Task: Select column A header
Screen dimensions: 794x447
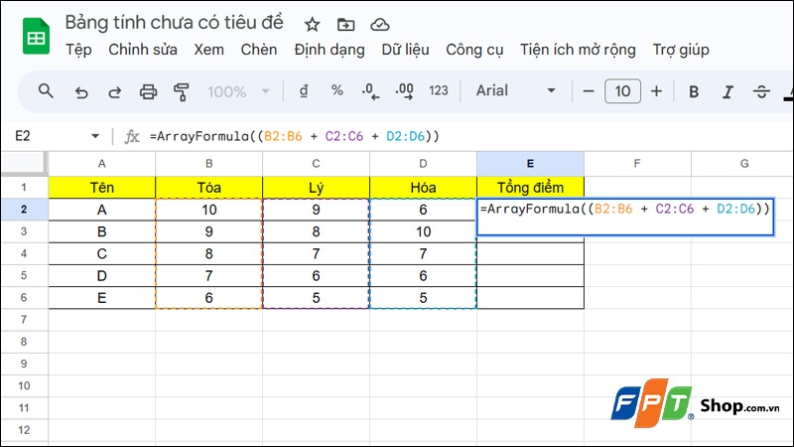Action: point(102,164)
